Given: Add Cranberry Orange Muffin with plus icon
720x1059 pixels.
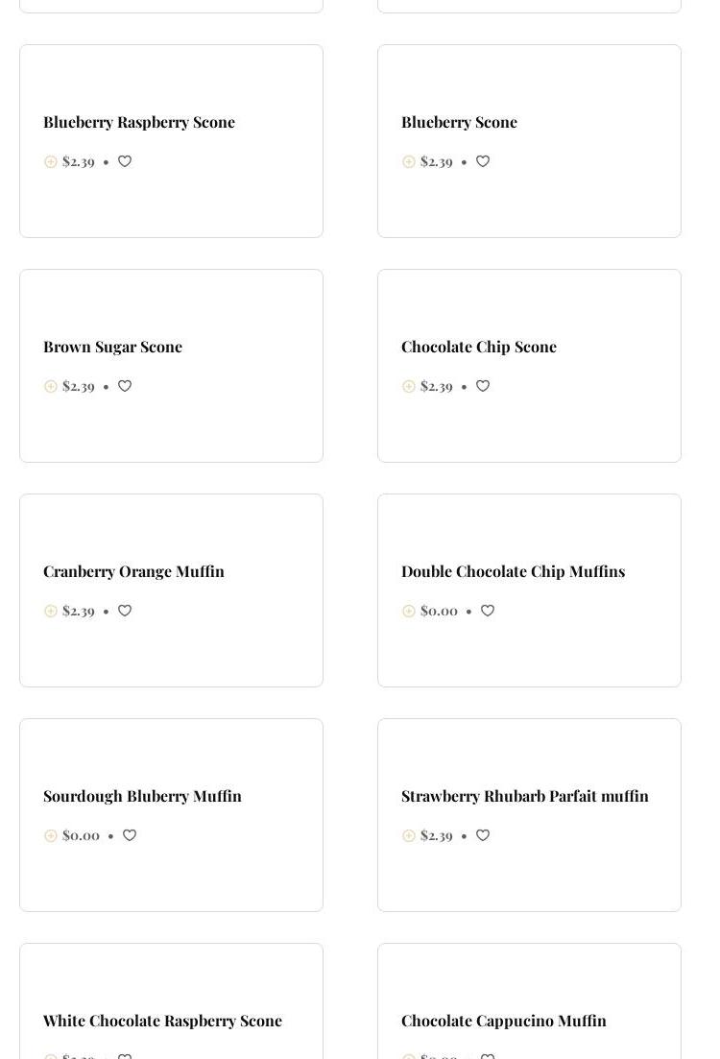Looking at the screenshot, I should point(51,611).
